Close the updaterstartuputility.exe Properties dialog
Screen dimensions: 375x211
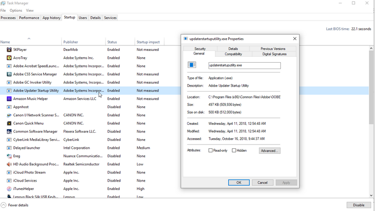tap(295, 39)
